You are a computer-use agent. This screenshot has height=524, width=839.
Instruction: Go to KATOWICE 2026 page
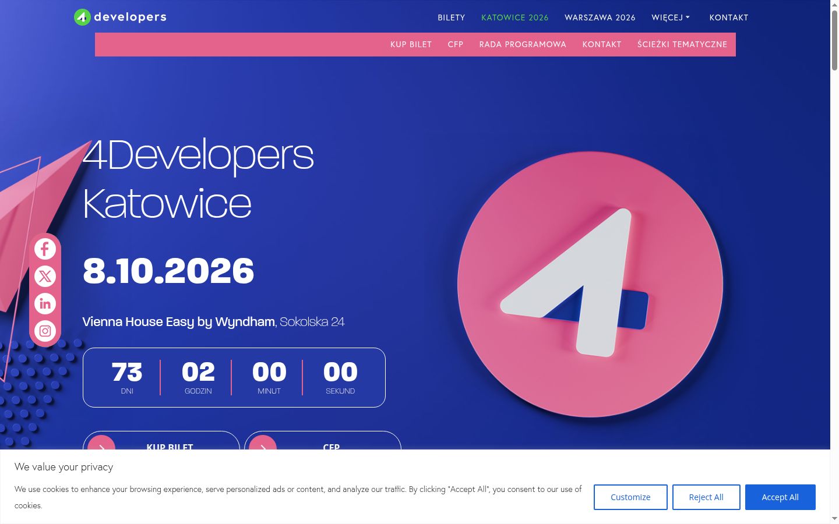(x=515, y=17)
